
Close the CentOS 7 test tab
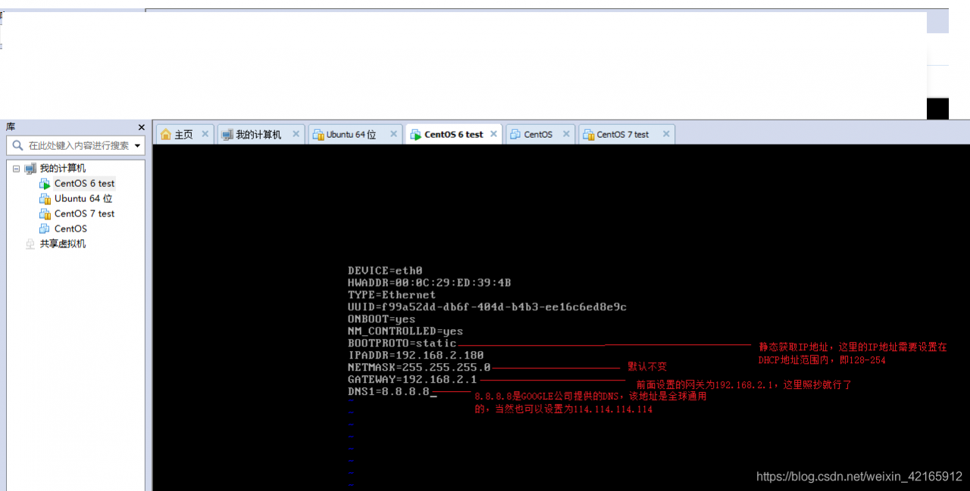(x=666, y=134)
